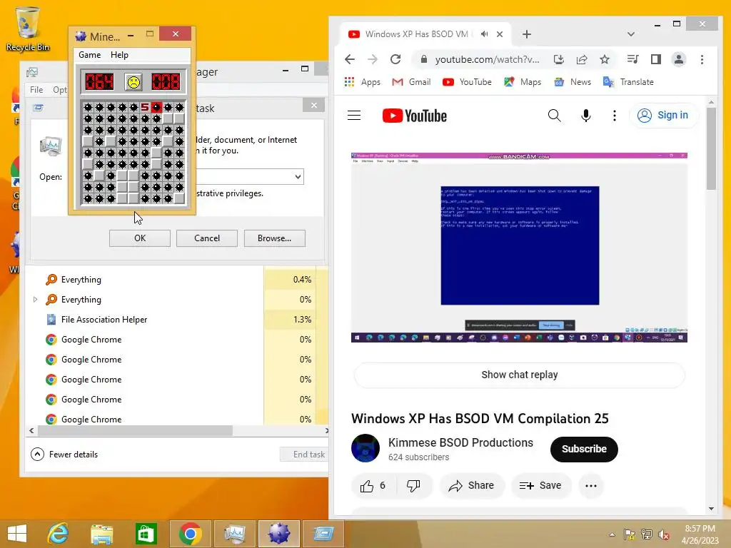Click the YouTube search magnifier icon

tap(554, 116)
